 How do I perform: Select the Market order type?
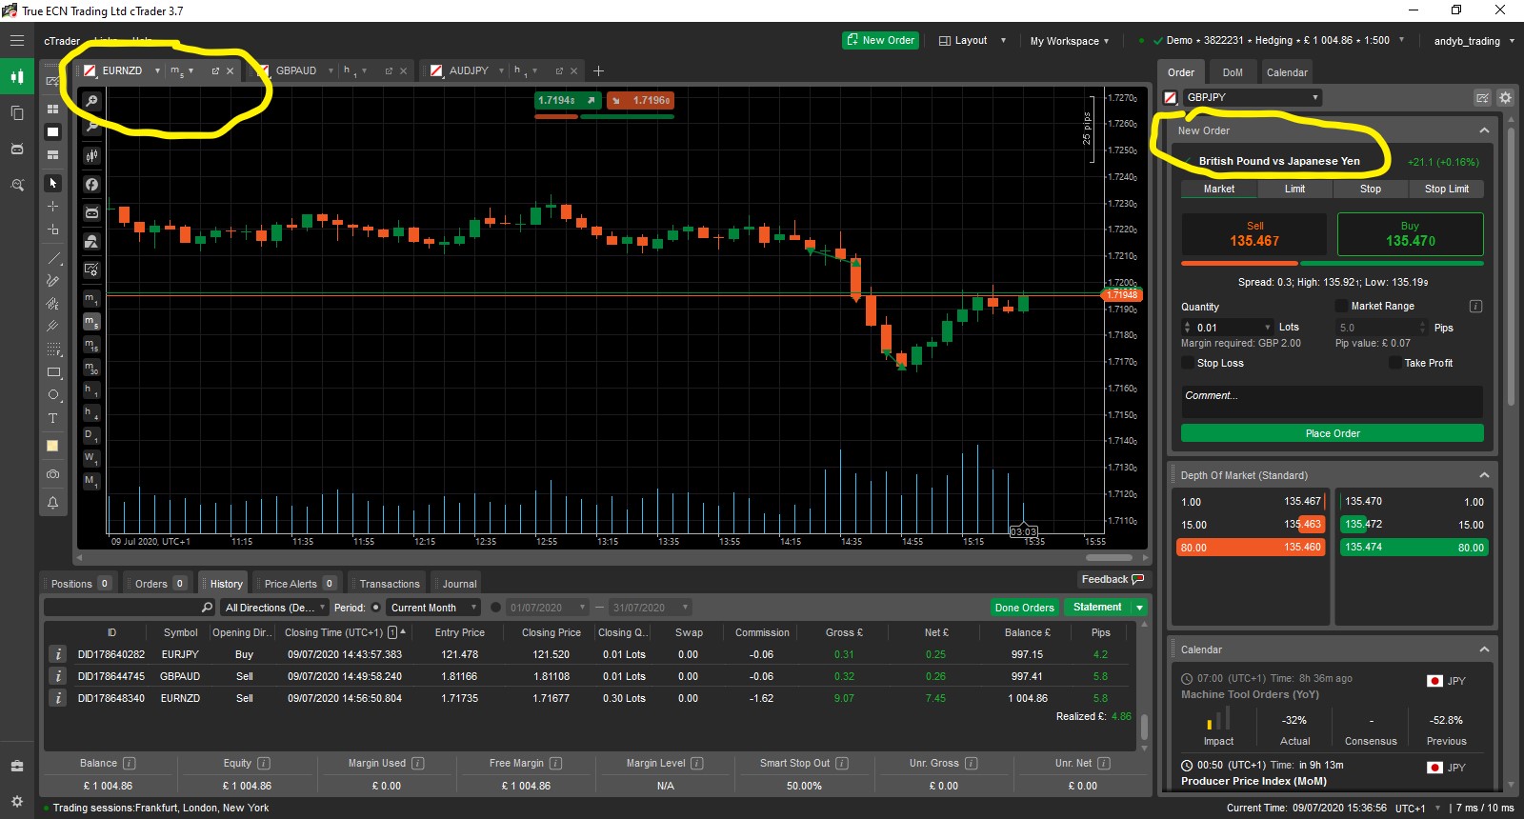coord(1218,189)
